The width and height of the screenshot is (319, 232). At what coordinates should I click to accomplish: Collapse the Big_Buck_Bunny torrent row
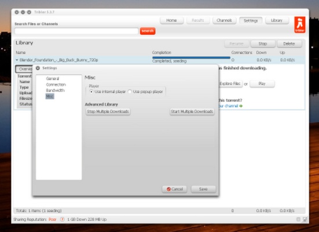click(17, 60)
